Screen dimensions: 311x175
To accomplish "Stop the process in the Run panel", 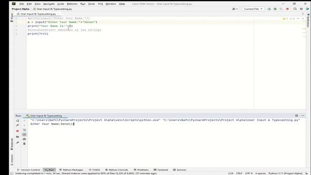I will click(x=17, y=131).
